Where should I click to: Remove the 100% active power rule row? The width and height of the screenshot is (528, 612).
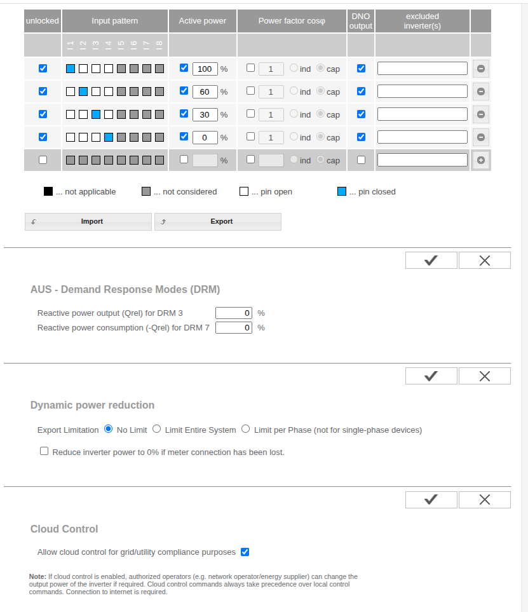click(480, 69)
